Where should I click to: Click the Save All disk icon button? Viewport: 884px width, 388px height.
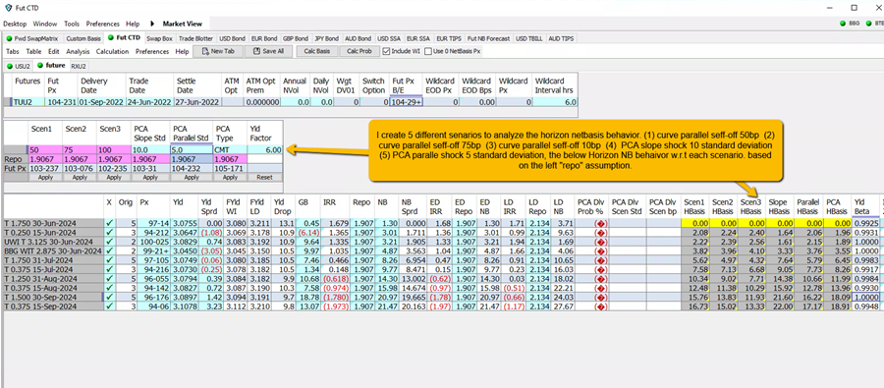(256, 51)
